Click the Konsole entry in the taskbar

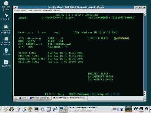83,108
